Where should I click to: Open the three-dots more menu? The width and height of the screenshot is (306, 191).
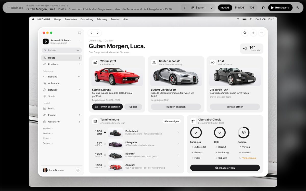262,33
